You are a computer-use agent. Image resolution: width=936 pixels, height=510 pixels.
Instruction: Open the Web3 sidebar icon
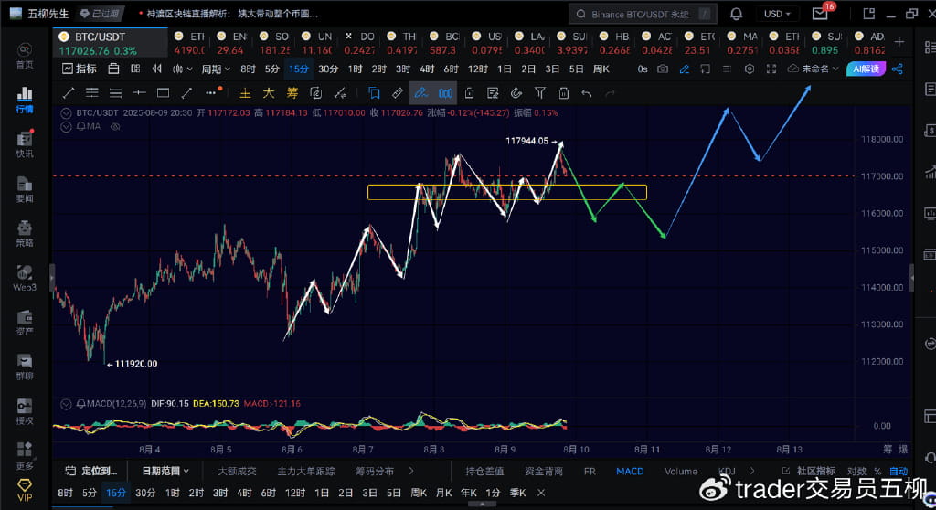[25, 278]
